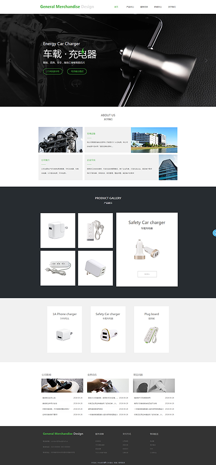Open the vertical power strip product tile
The width and height of the screenshot is (216, 465).
[95, 230]
